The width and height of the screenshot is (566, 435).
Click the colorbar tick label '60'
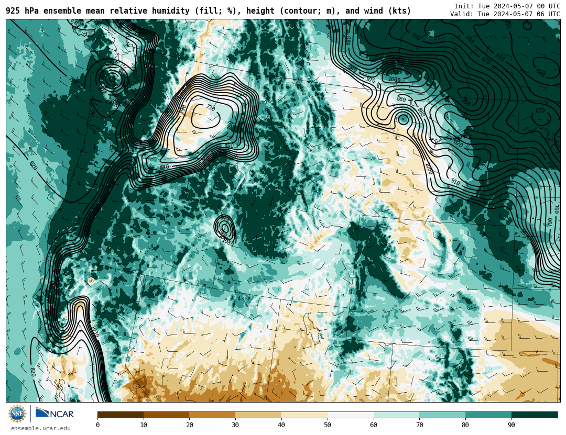[374, 425]
